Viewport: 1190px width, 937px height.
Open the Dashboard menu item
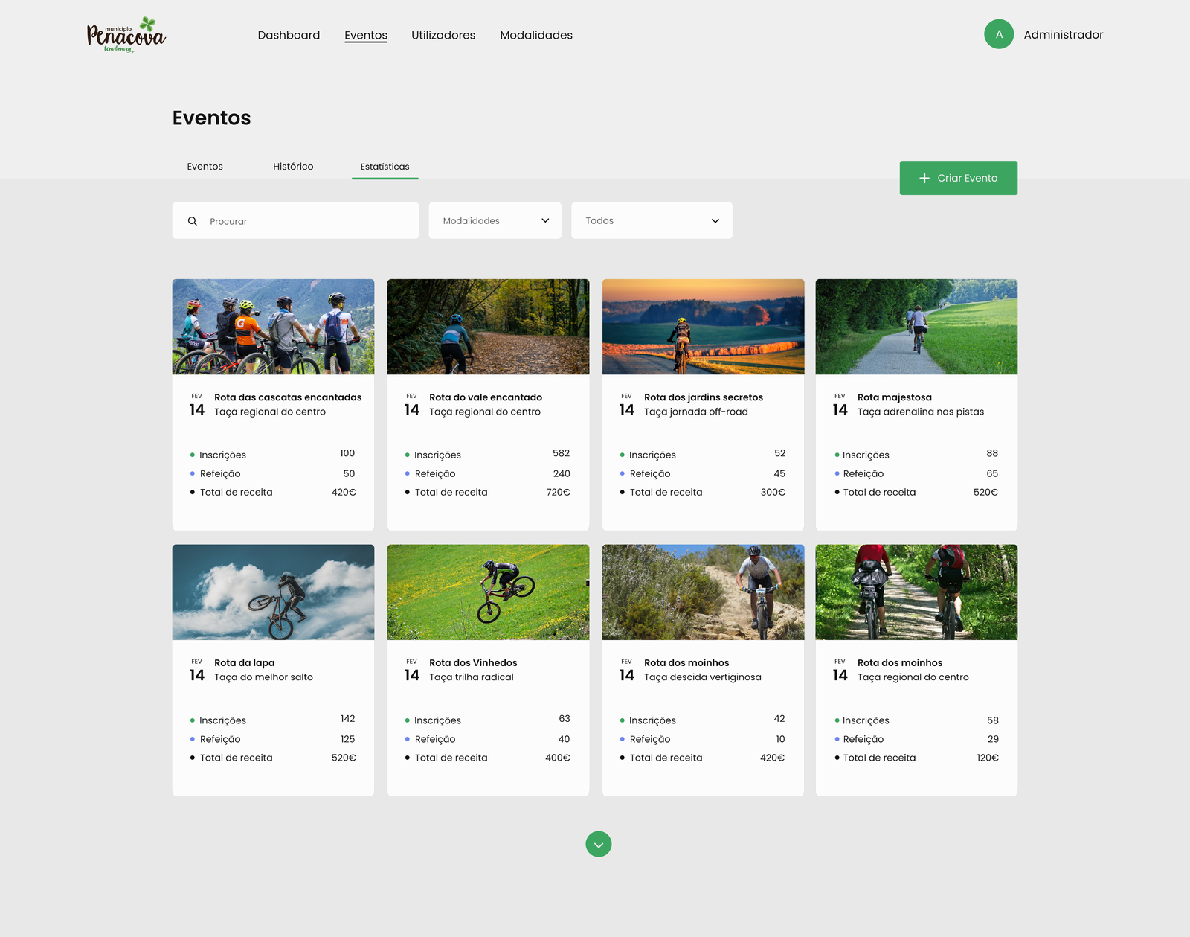tap(289, 35)
